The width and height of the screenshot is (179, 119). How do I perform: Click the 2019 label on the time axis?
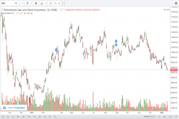coord(32,113)
